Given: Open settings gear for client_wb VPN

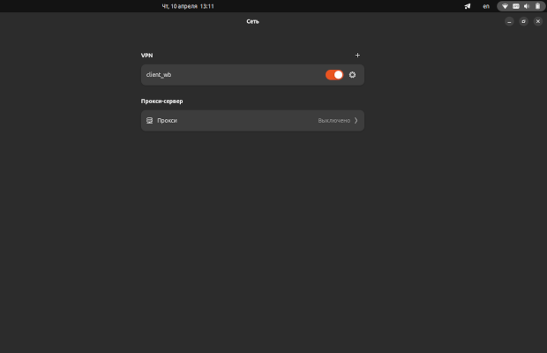Looking at the screenshot, I should [352, 75].
